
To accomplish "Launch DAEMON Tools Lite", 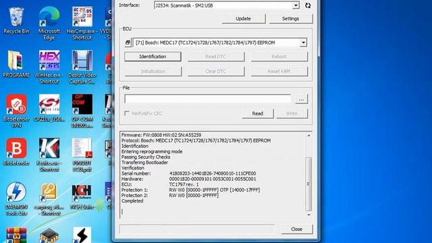I will (16, 199).
